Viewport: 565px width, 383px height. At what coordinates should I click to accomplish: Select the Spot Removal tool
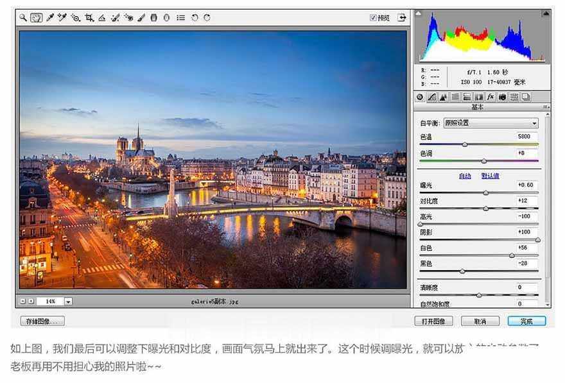116,17
